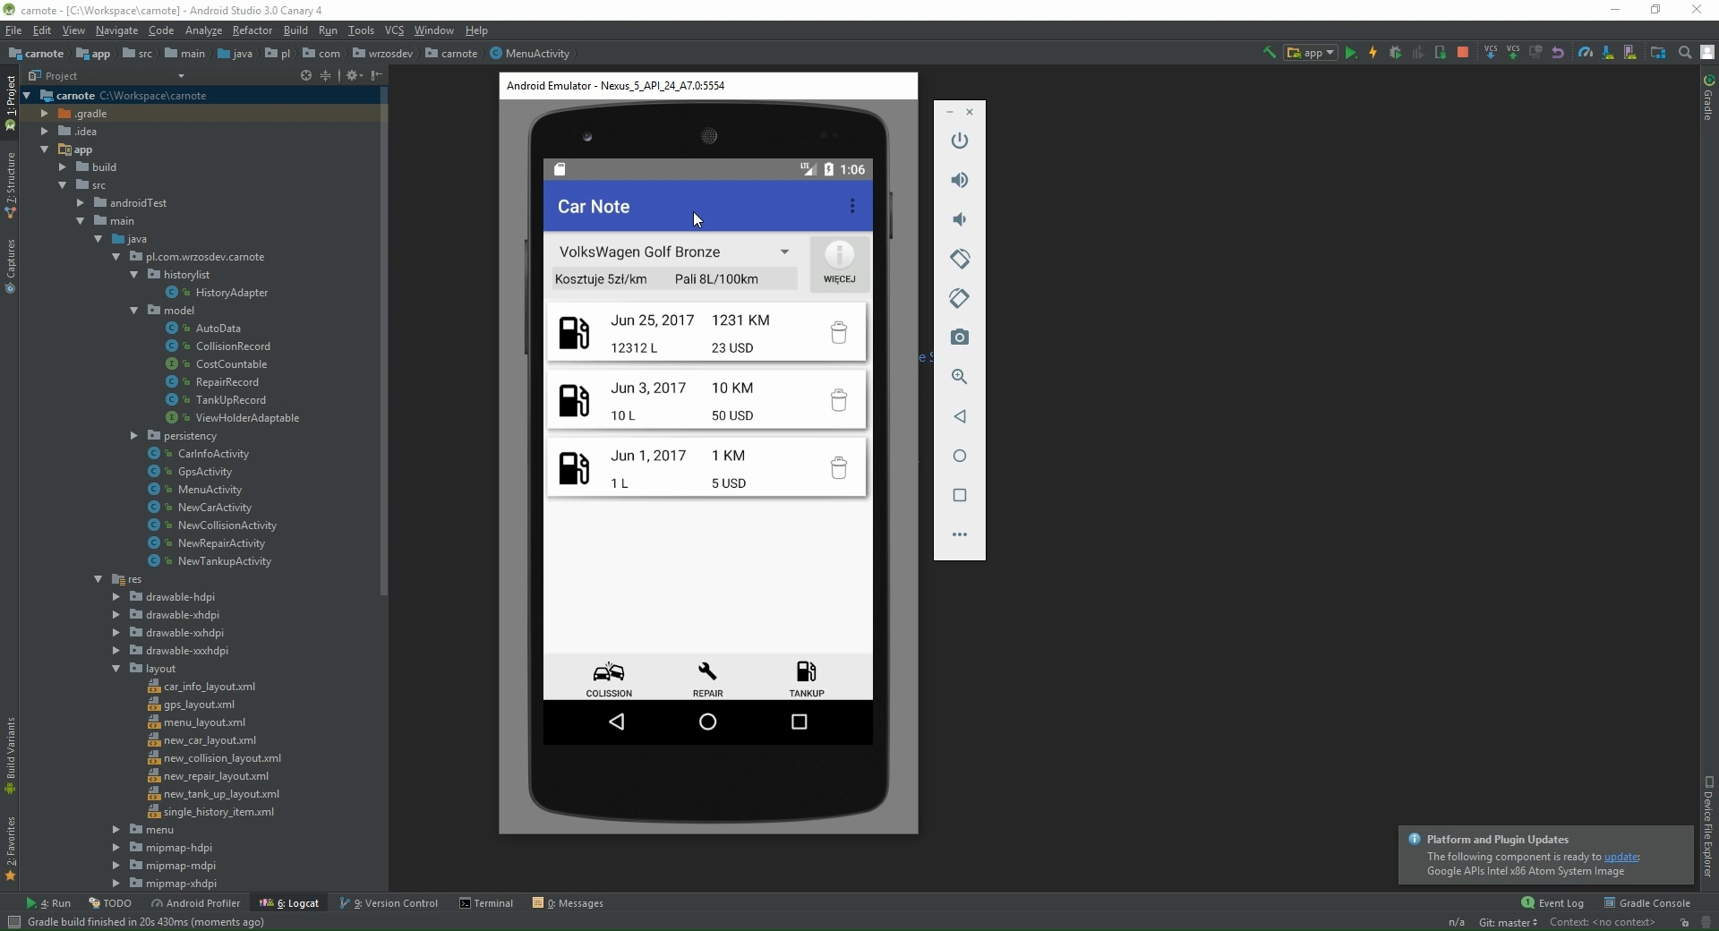Click the green Run app button
The image size is (1719, 931).
1351,54
